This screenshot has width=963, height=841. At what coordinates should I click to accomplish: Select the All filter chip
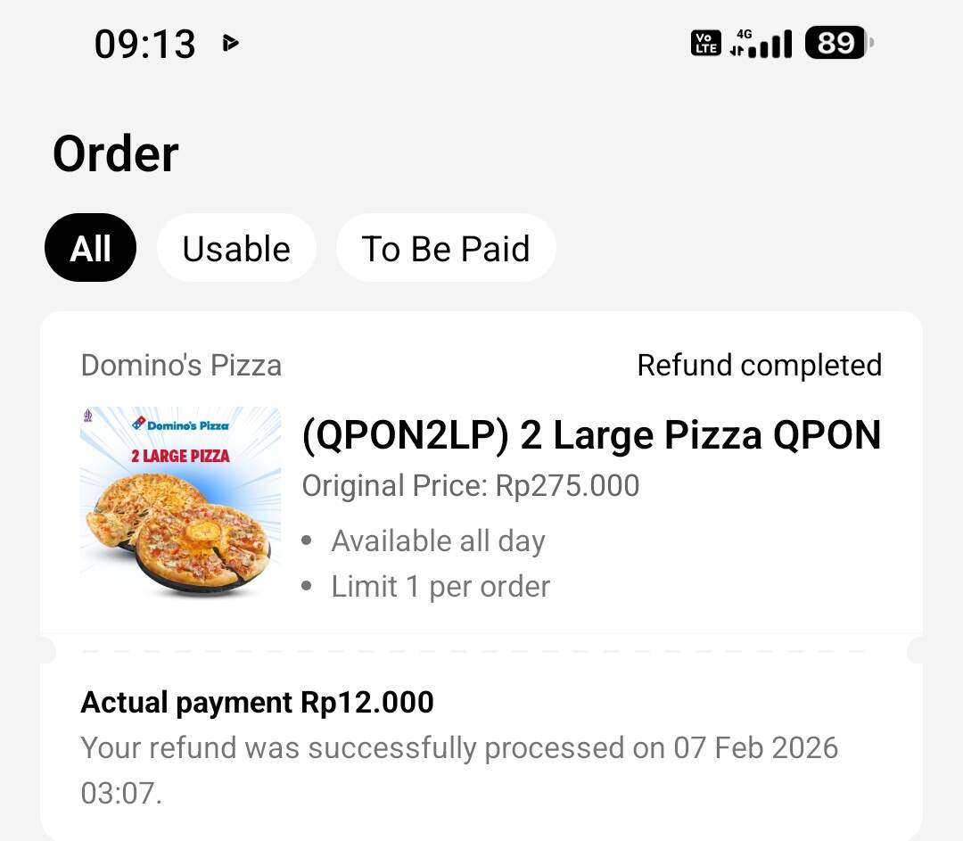click(x=90, y=248)
